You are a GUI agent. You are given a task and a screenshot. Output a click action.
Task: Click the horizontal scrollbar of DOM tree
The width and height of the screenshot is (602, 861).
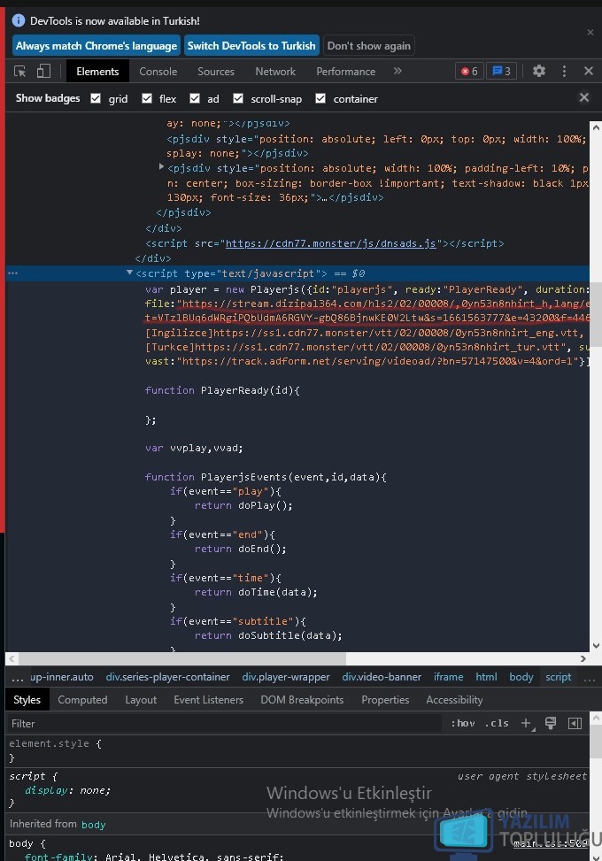[x=182, y=657]
